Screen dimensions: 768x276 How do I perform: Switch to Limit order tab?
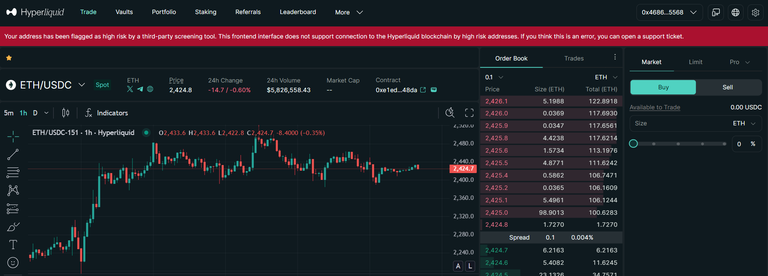coord(695,62)
